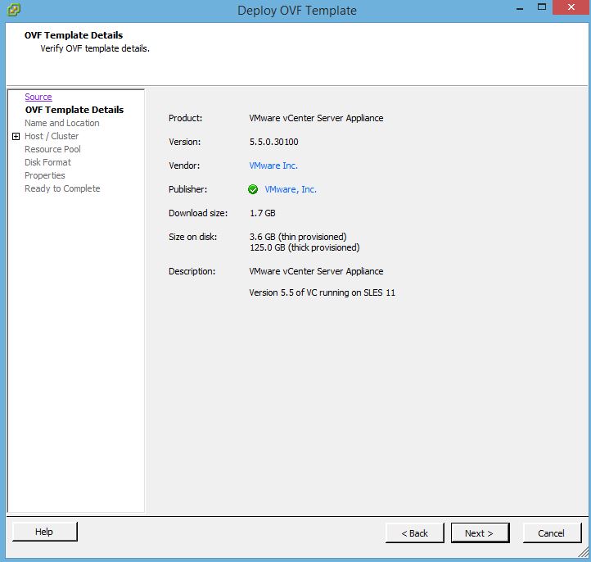Image resolution: width=591 pixels, height=562 pixels.
Task: Click the version value 5.5.0.30100
Action: pyautogui.click(x=273, y=142)
